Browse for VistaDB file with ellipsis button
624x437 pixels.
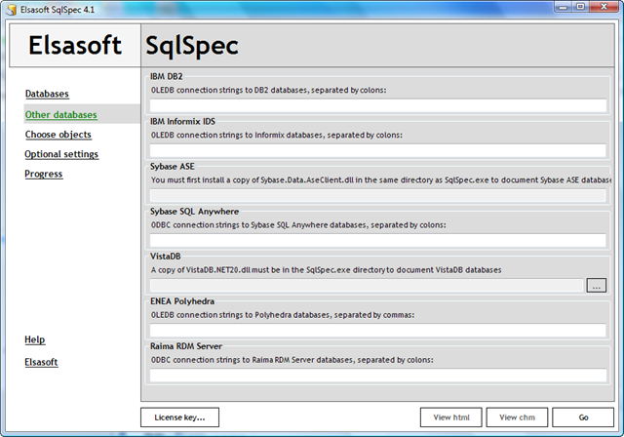click(x=596, y=286)
